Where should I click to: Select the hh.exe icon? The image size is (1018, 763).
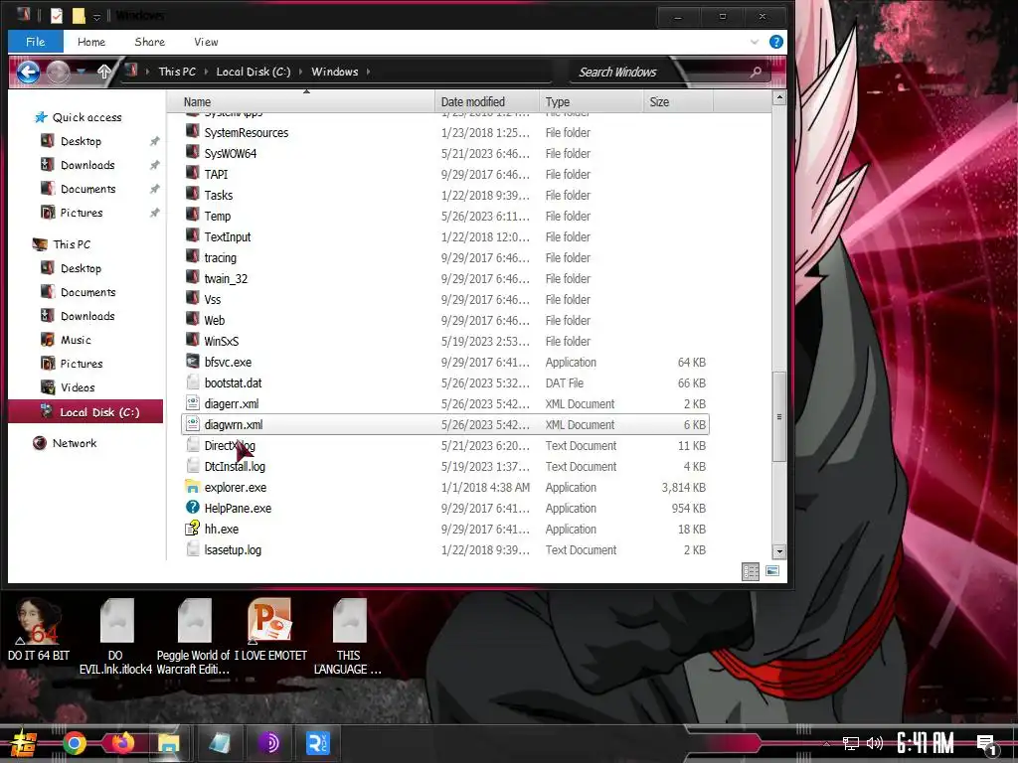pos(192,529)
